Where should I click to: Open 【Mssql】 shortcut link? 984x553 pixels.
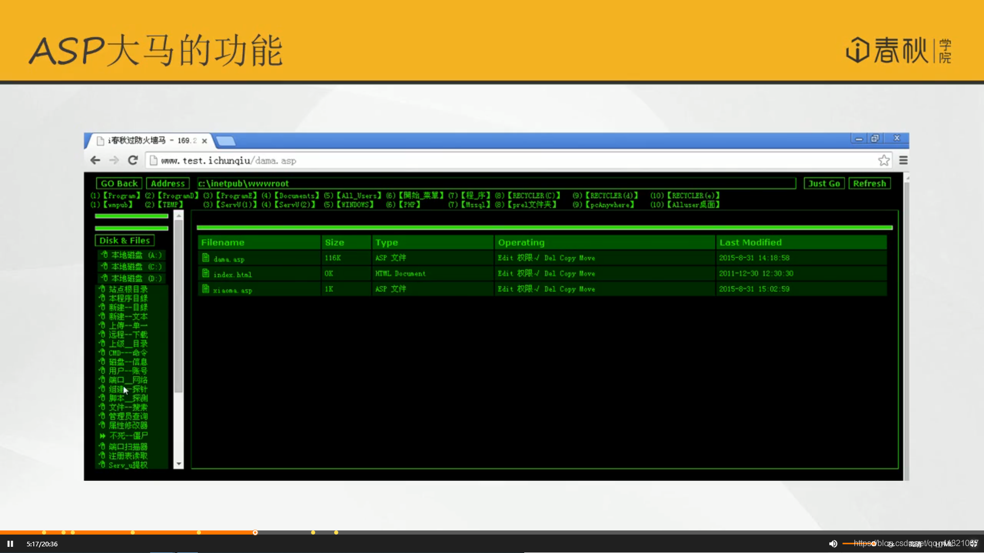[476, 205]
